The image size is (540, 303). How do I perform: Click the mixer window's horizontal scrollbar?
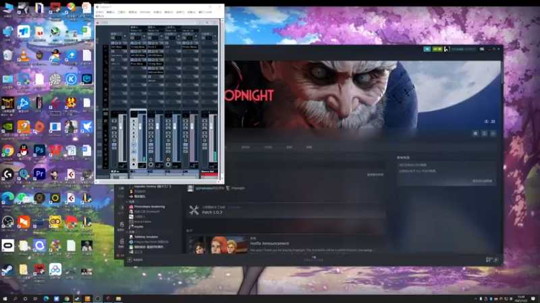tap(159, 182)
